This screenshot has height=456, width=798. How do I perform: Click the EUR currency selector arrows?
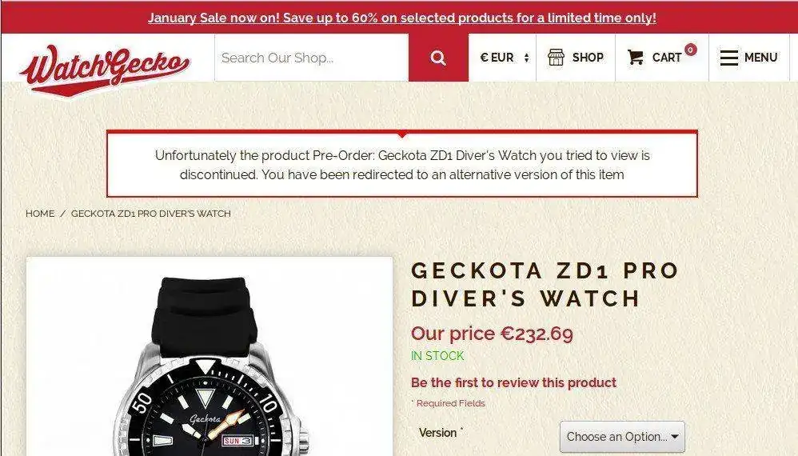coord(527,58)
